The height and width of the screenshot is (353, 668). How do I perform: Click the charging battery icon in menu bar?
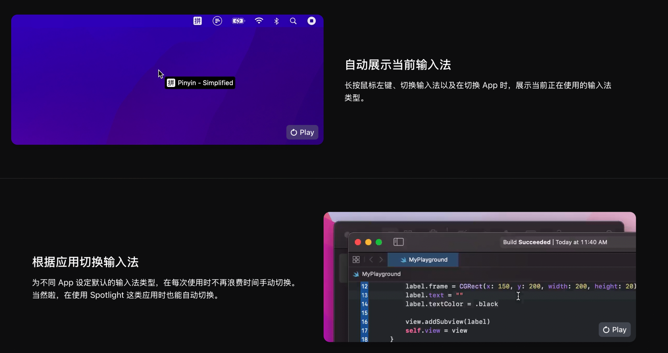pyautogui.click(x=238, y=21)
